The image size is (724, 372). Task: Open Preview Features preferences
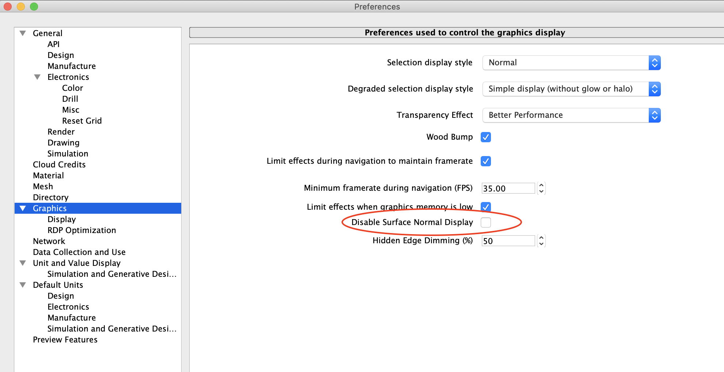tap(65, 340)
